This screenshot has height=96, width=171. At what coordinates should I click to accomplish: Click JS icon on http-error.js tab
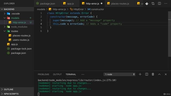83,3
